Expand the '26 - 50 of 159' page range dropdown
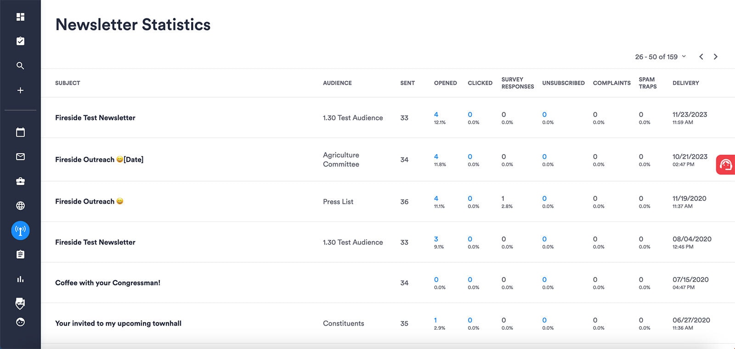 tap(660, 57)
